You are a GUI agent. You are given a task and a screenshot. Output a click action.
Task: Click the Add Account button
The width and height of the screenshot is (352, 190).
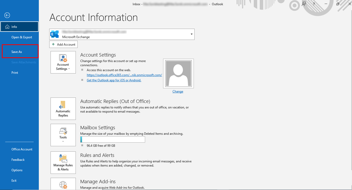click(63, 44)
